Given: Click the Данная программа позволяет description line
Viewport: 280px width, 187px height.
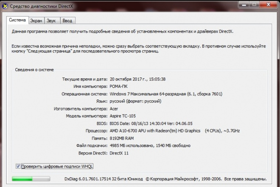Looking at the screenshot, I should click(x=123, y=31).
